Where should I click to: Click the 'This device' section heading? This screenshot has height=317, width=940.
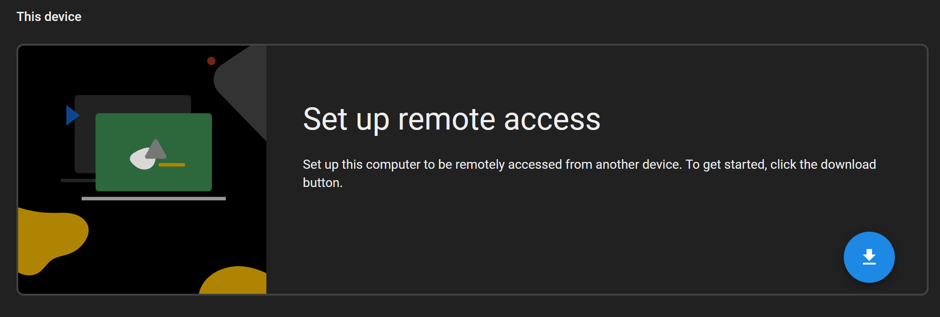(x=49, y=17)
